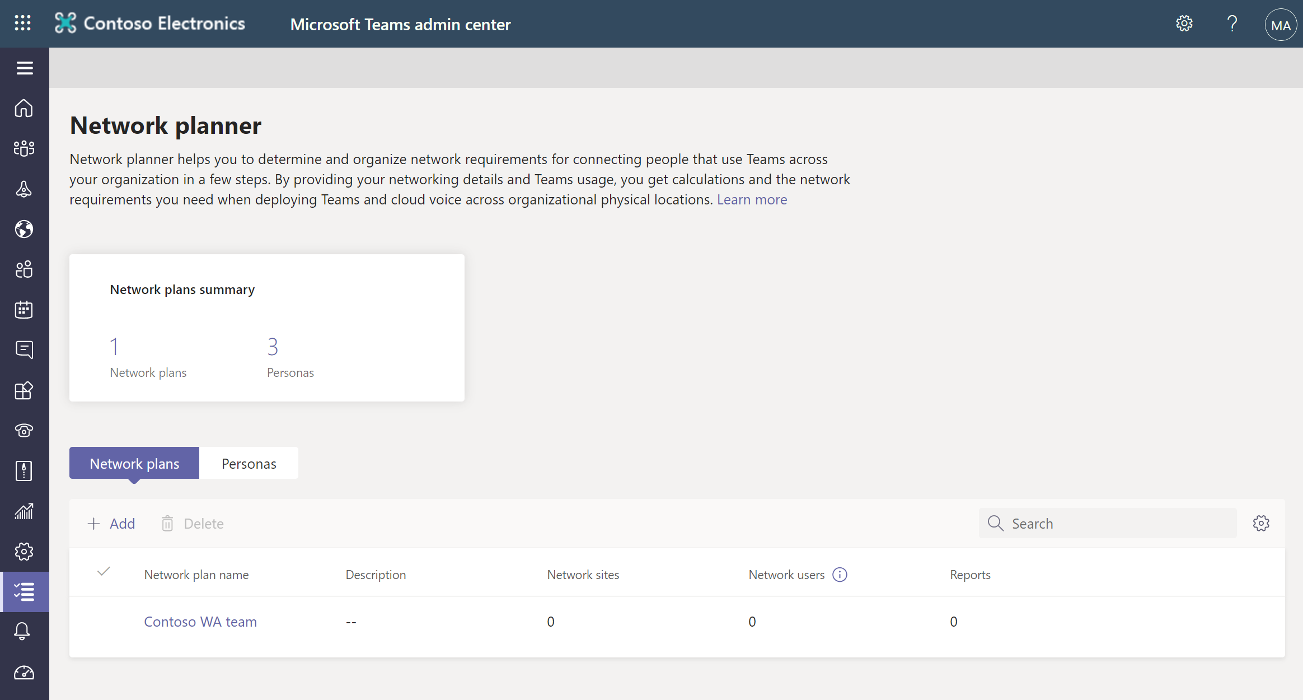Go to the Home dashboard icon
This screenshot has width=1303, height=700.
[x=24, y=108]
